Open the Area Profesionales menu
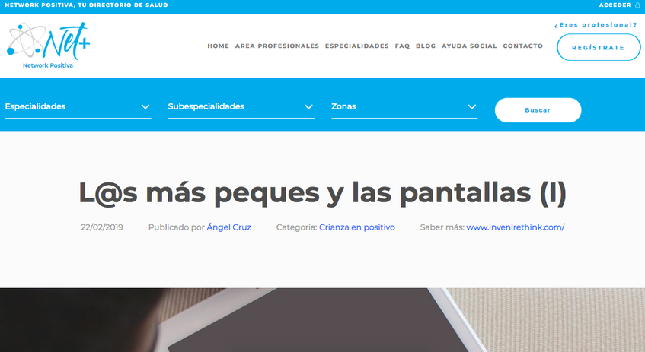 point(277,46)
